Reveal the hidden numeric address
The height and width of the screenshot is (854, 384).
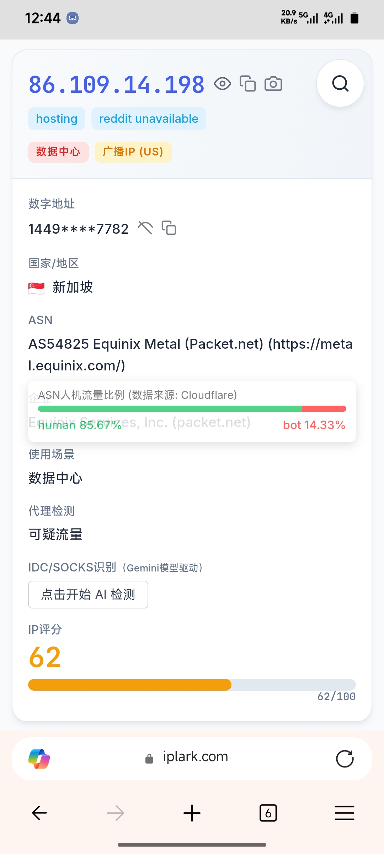[x=145, y=228]
